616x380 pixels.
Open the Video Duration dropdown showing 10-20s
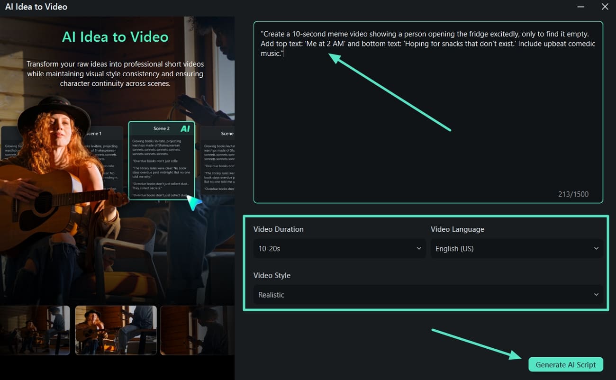[340, 248]
